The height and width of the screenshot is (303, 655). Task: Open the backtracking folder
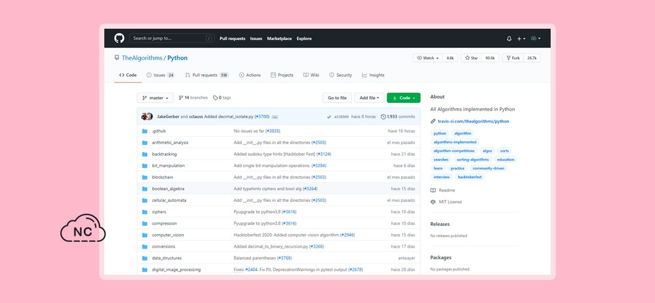coord(165,154)
